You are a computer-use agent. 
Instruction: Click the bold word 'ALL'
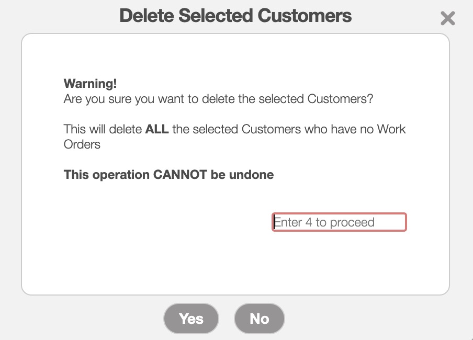tap(157, 129)
